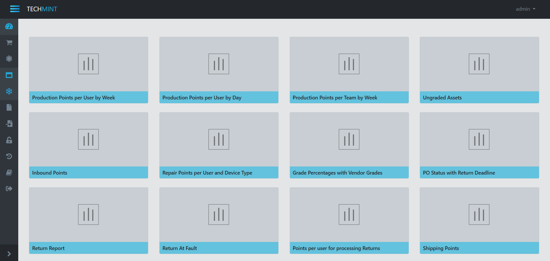550x261 pixels.
Task: Open the Inbound Points report label
Action: click(50, 173)
